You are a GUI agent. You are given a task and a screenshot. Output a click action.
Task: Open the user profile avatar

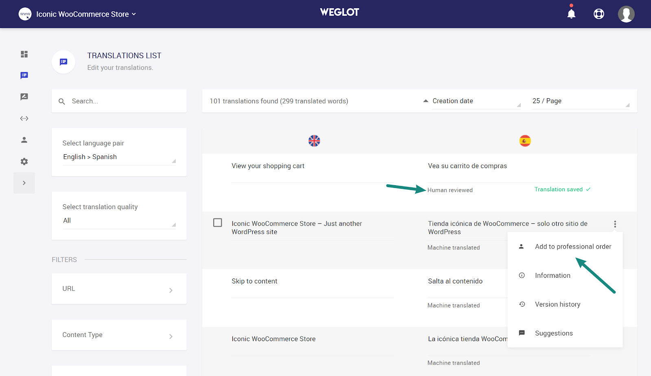[x=626, y=14]
